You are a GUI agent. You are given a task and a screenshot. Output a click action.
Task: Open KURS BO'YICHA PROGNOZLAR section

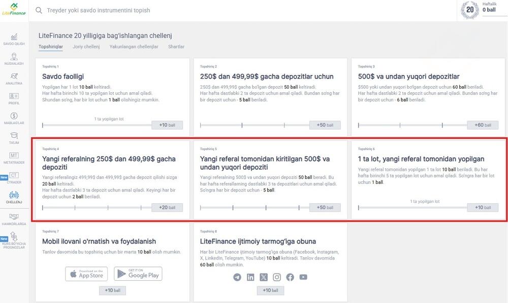pos(14,239)
